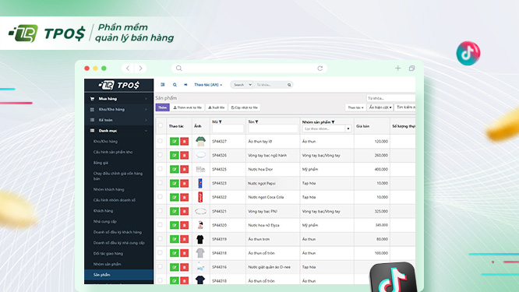This screenshot has width=519, height=292.
Task: Click the address bar search icon
Action: coord(179,68)
